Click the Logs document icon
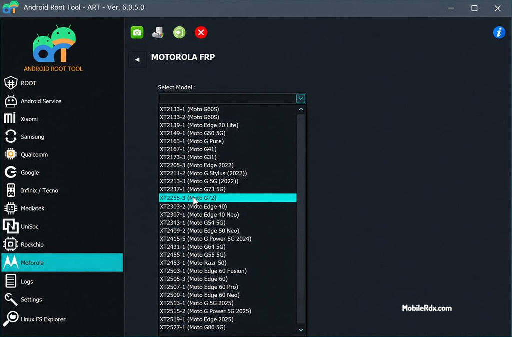The height and width of the screenshot is (337, 512). coord(11,281)
